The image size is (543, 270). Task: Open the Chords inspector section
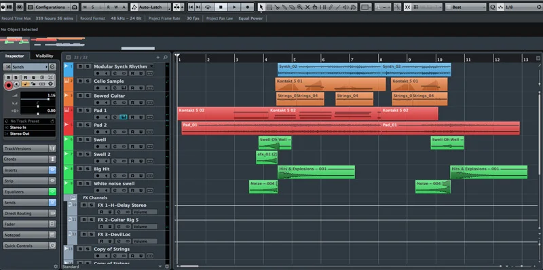pyautogui.click(x=29, y=159)
